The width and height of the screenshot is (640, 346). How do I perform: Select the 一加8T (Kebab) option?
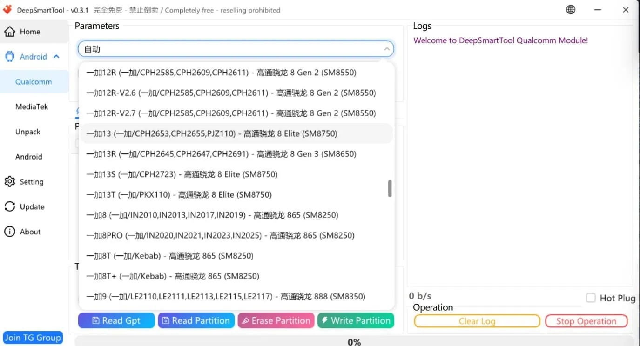pos(236,256)
